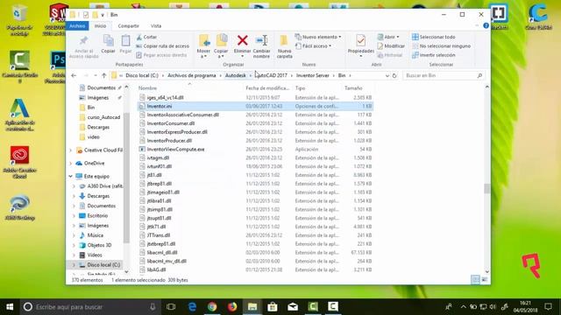Viewport: 561px width, 315px height.
Task: Switch to details view icon in status bar
Action: 475,280
